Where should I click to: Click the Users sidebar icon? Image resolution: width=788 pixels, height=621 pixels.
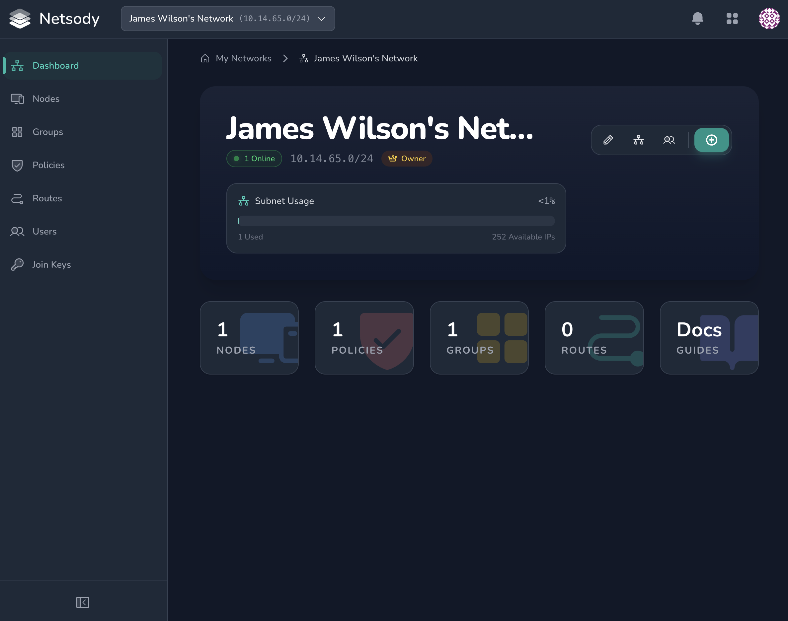click(17, 232)
